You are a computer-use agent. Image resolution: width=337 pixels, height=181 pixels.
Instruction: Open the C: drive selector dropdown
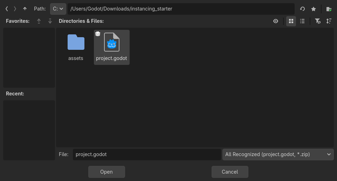58,9
